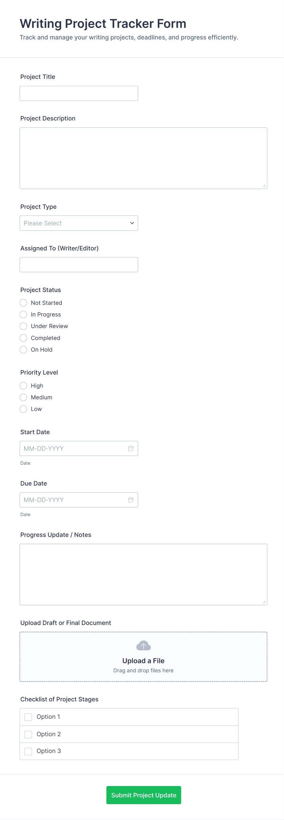The height and width of the screenshot is (820, 284).
Task: Click the Due Date calendar icon
Action: click(x=131, y=500)
